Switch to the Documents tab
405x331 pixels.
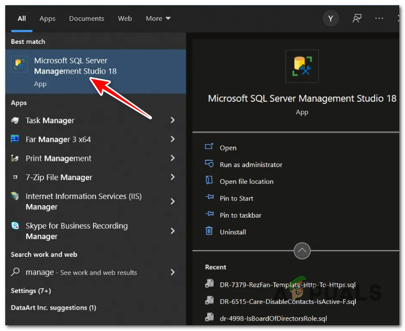(x=86, y=19)
